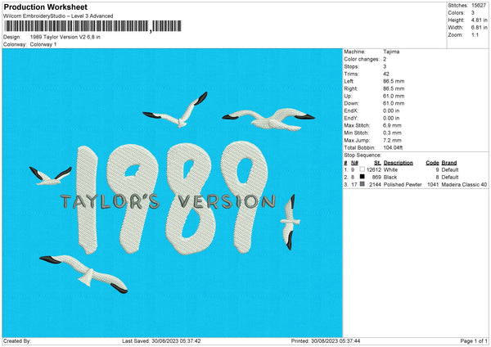Click the 'Up' value 61.0 mm
This screenshot has width=491, height=347.
[394, 96]
